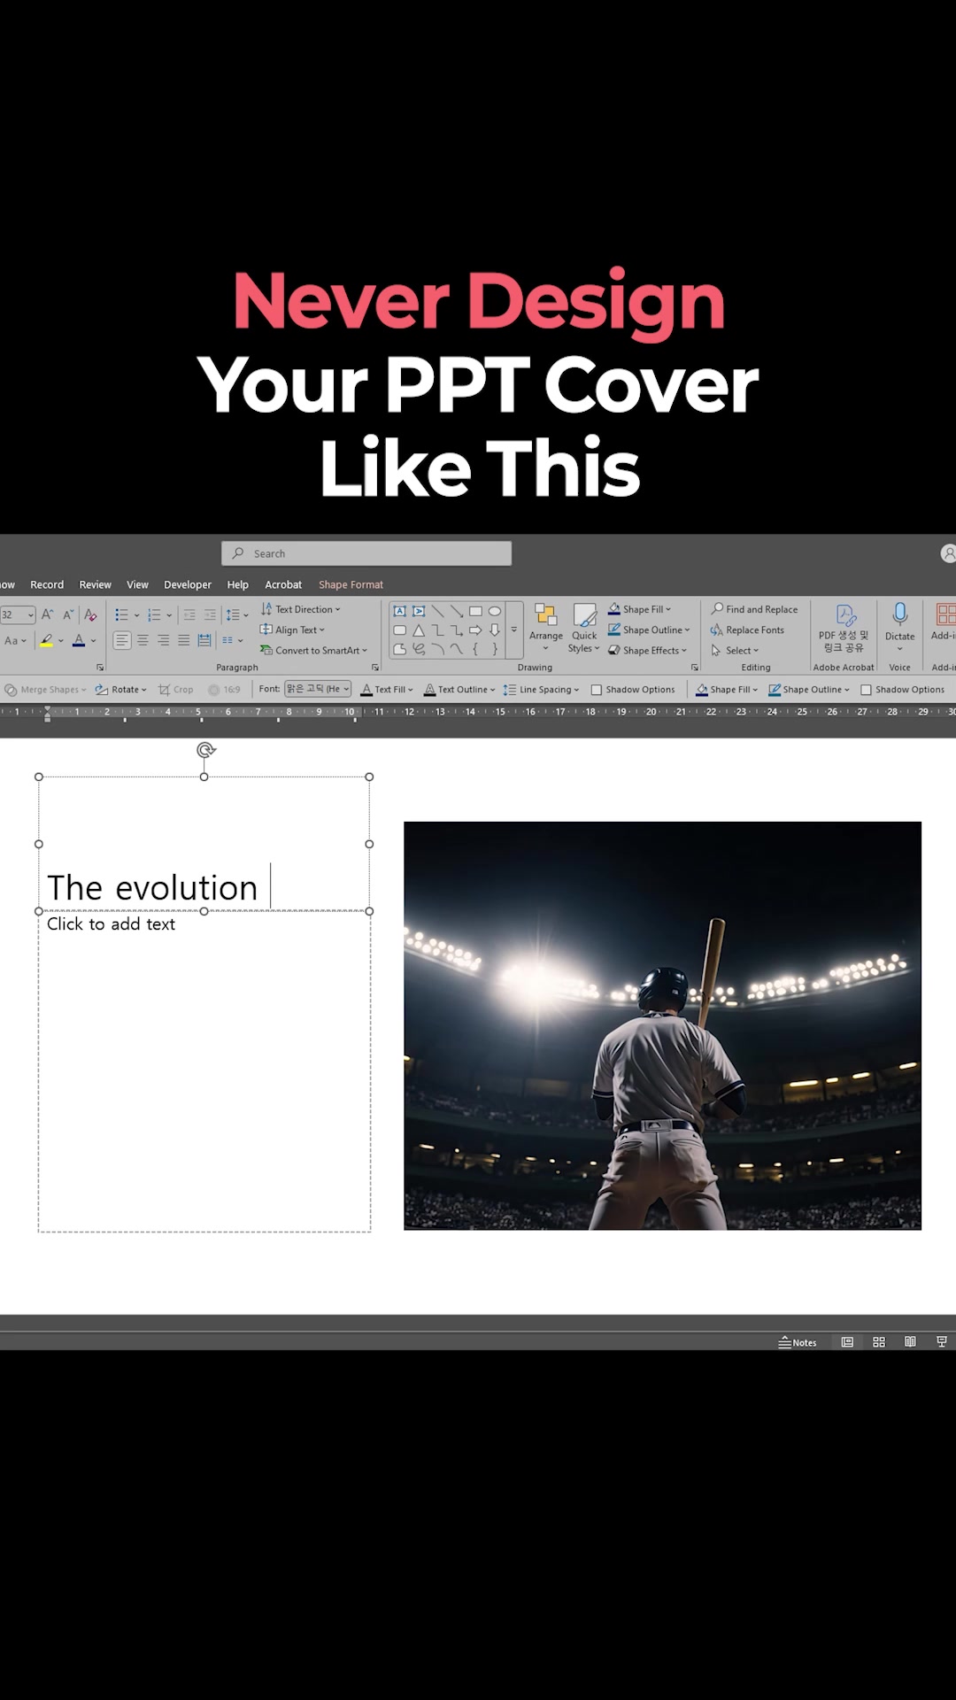Open the Text Direction dropdown
This screenshot has width=956, height=1700.
tap(300, 609)
